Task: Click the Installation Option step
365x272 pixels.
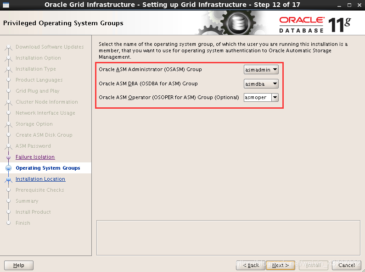Action: [38, 58]
